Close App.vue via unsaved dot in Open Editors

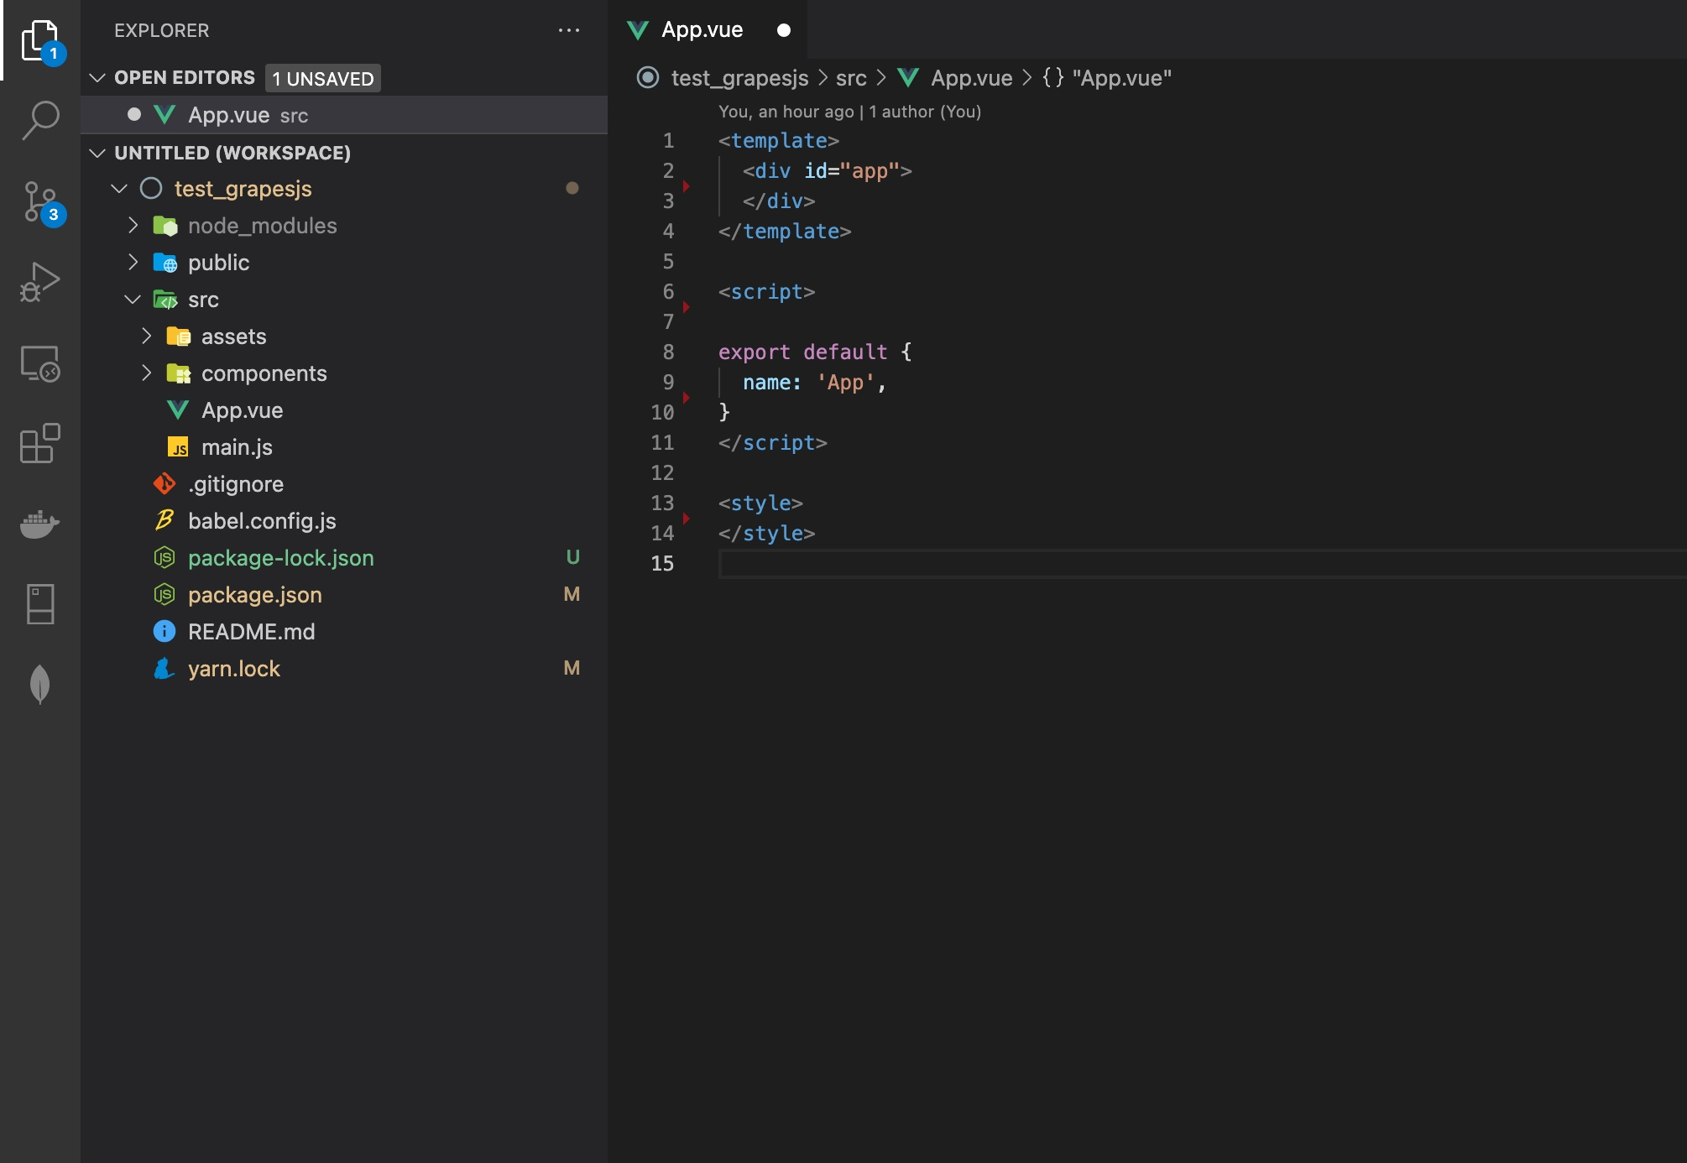click(133, 115)
